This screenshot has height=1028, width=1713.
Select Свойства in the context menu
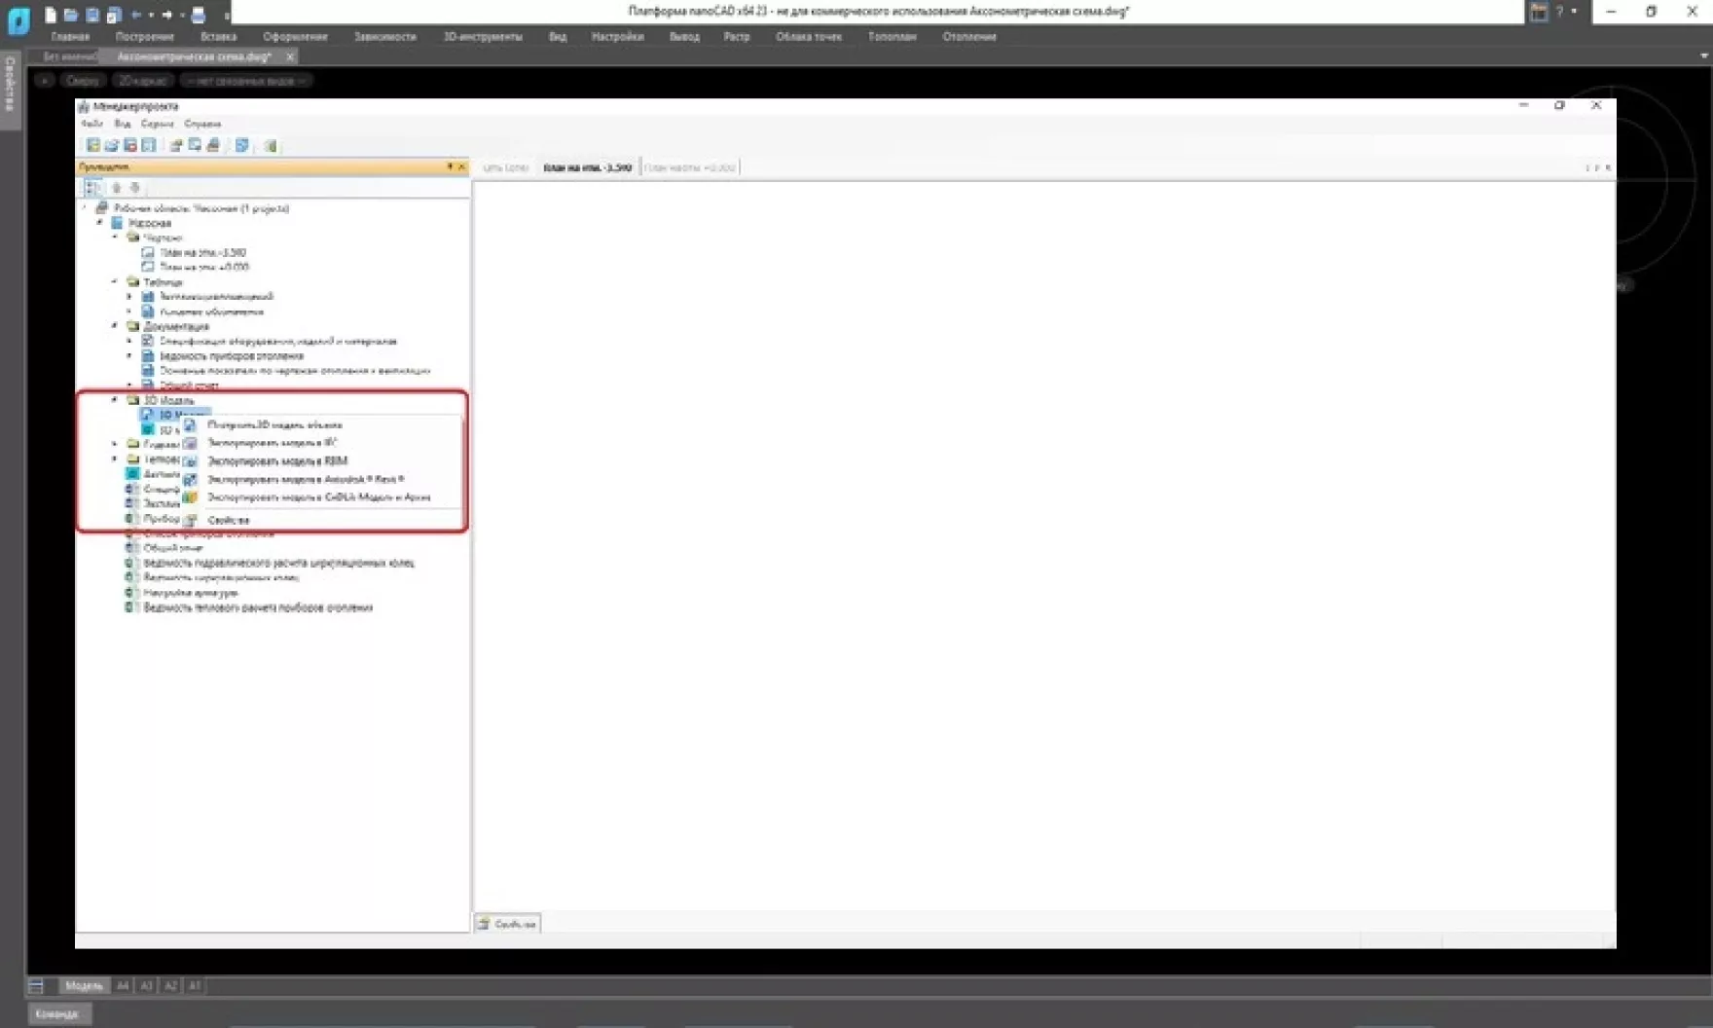pyautogui.click(x=229, y=520)
